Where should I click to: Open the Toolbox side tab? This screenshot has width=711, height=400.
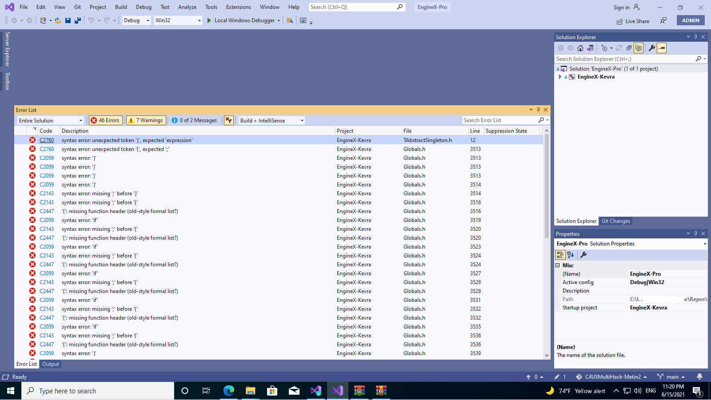click(7, 81)
